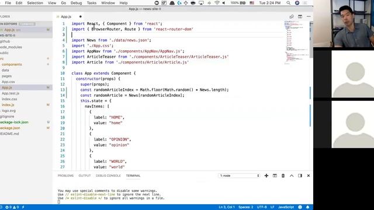Open the File menu

[x=8, y=3]
